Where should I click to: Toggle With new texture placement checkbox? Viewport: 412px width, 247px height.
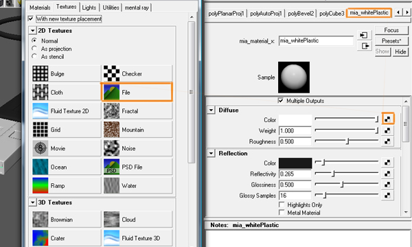click(31, 19)
